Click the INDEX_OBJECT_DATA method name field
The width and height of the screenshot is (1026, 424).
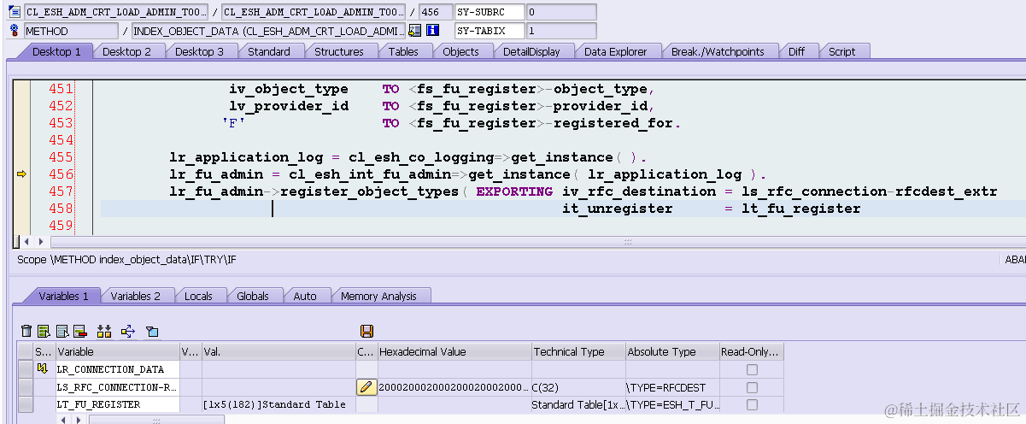269,31
